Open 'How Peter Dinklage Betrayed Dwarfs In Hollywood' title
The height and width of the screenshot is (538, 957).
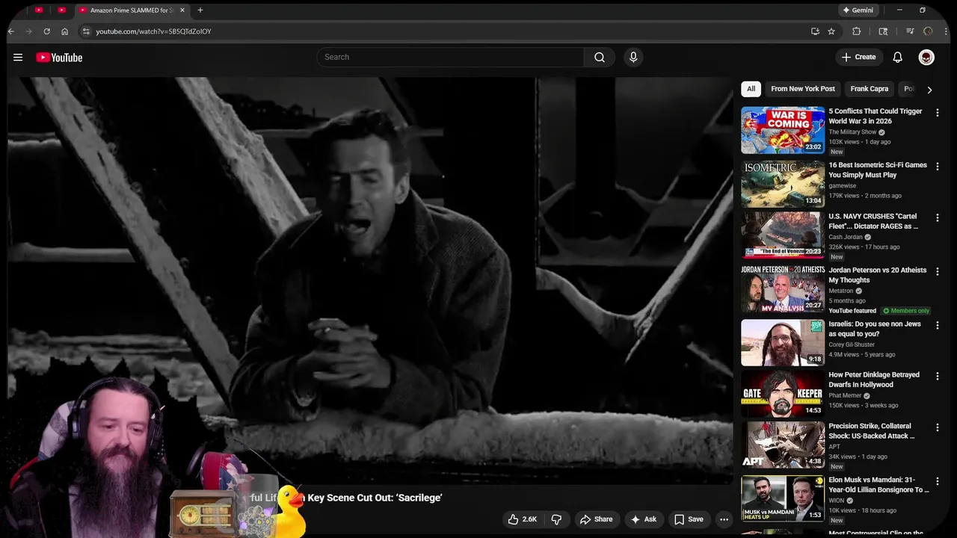874,380
